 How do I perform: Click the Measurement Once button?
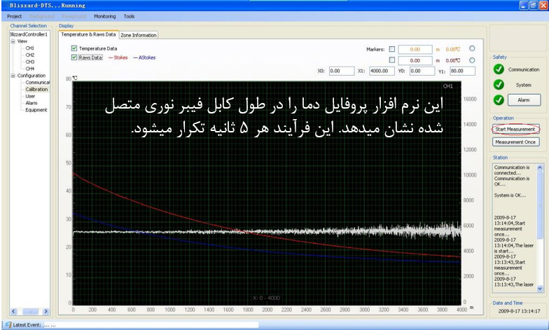515,142
